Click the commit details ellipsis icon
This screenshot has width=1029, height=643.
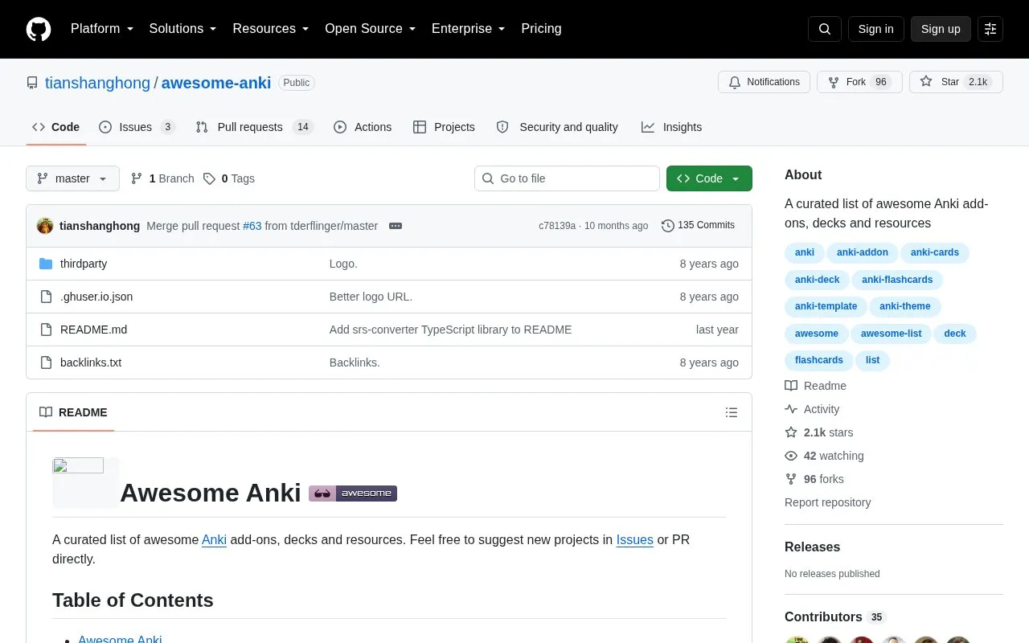[396, 226]
